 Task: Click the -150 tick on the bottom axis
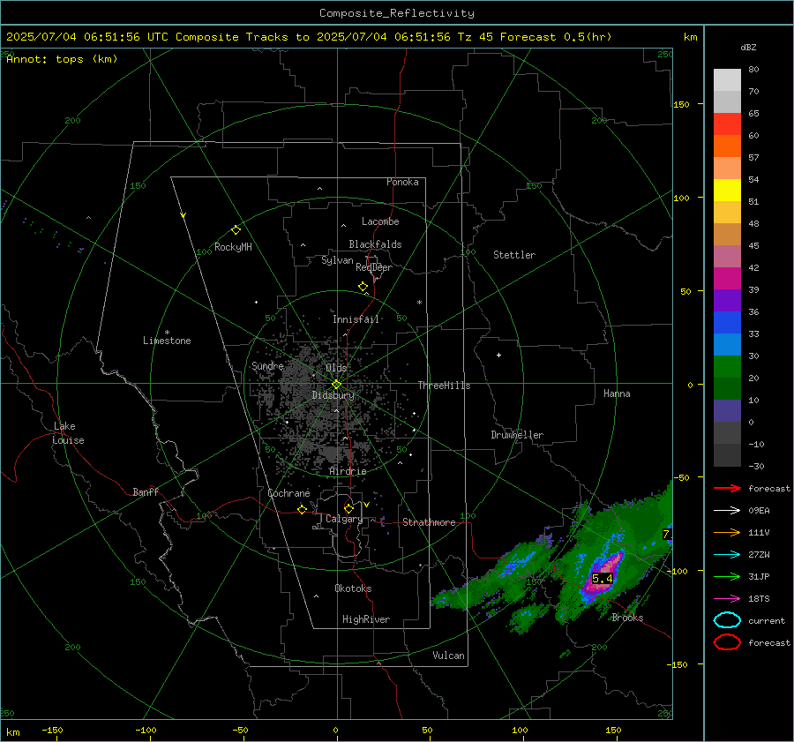52,730
